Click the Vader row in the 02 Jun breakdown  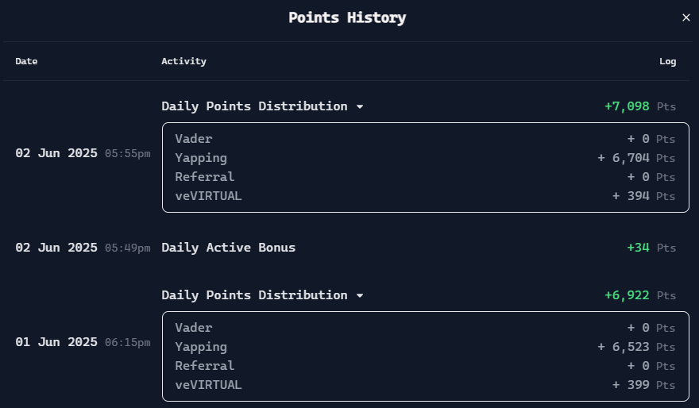pyautogui.click(x=425, y=139)
